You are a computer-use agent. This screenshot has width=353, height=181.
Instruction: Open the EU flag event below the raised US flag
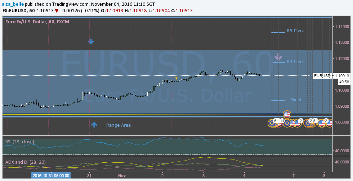(287, 123)
